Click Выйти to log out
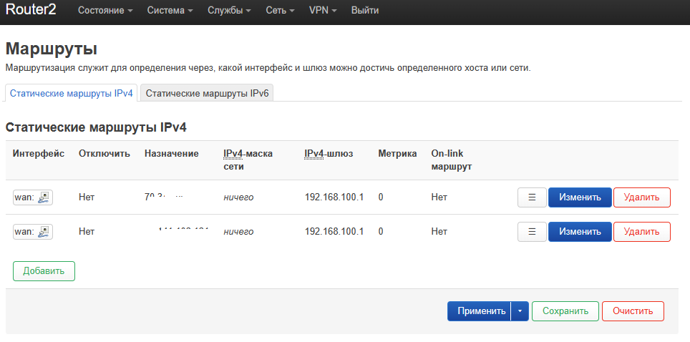The height and width of the screenshot is (342, 690). point(365,11)
